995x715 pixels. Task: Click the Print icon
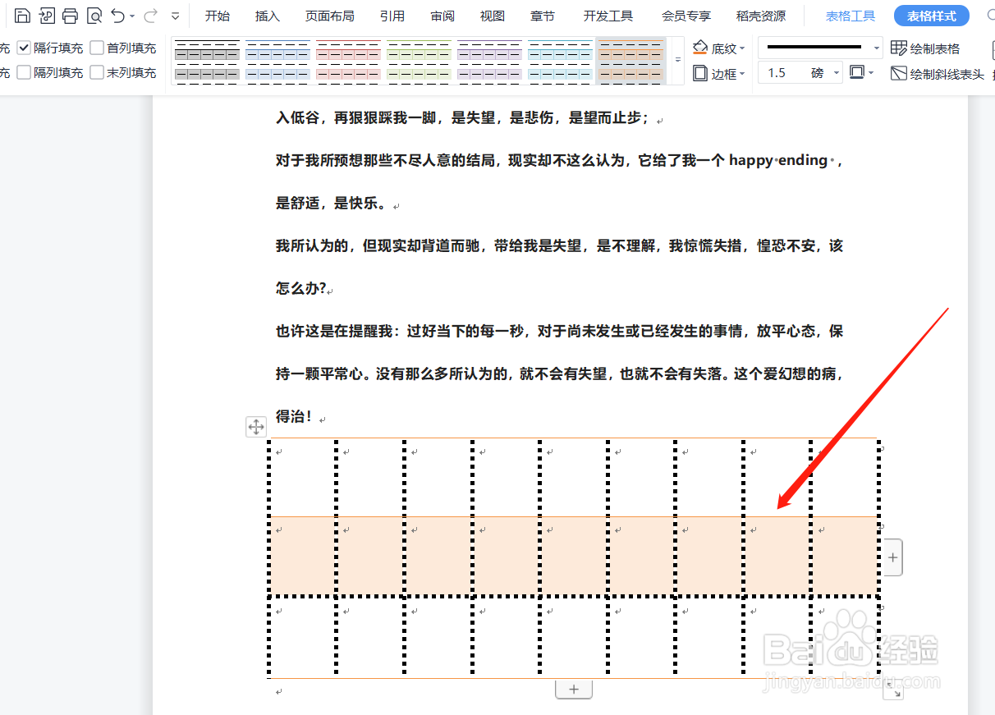point(71,15)
